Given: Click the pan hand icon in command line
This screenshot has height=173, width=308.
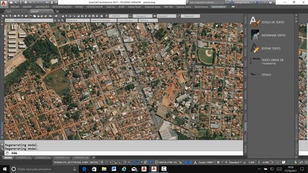Looking at the screenshot, I should pyautogui.click(x=7, y=153).
